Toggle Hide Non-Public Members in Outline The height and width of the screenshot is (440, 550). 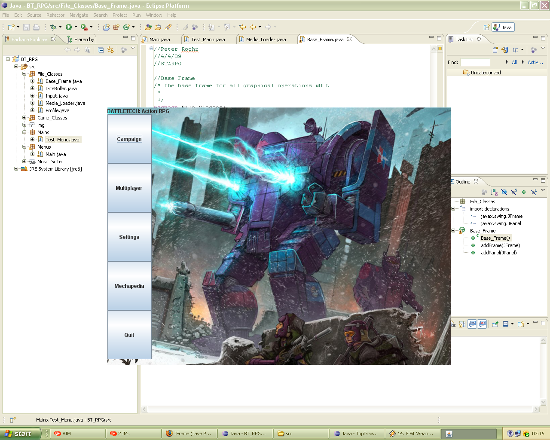(x=524, y=192)
